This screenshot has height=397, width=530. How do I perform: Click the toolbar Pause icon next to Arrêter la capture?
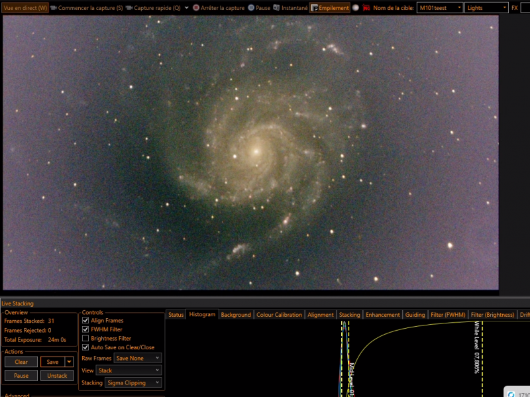(x=259, y=8)
